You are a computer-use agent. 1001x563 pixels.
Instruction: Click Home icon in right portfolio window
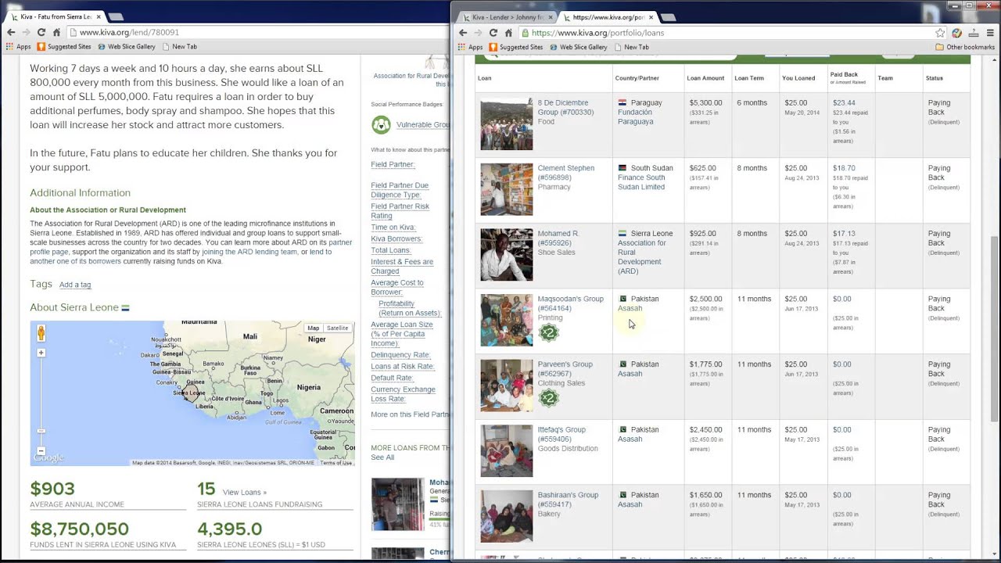(508, 33)
